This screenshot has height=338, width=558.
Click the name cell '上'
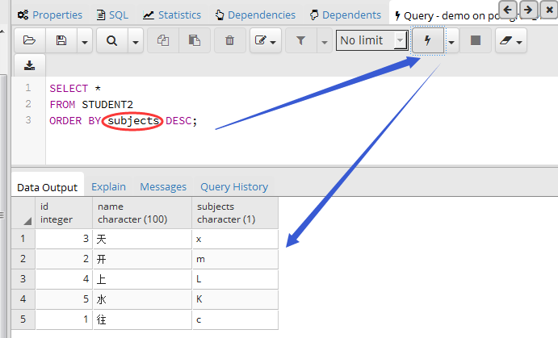142,279
